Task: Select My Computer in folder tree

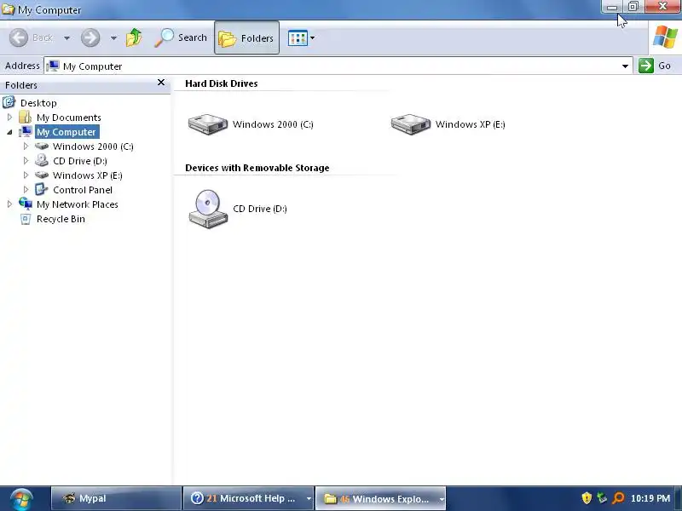Action: click(66, 132)
